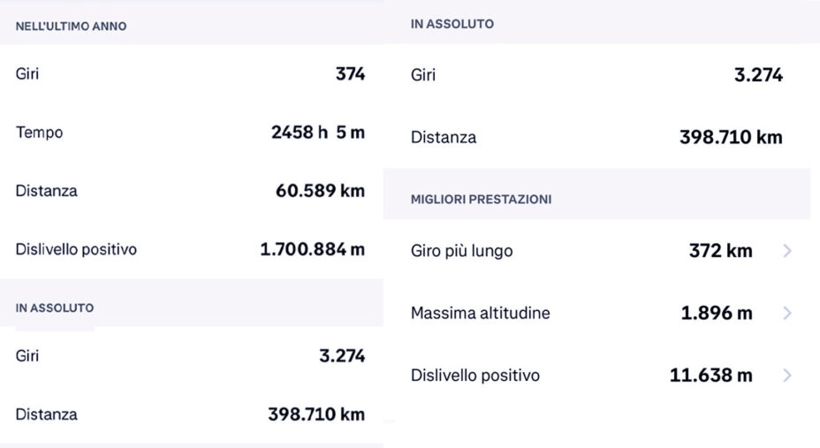Open Dislivello positivo under Migliori prestazioni
This screenshot has height=448, width=820.
click(596, 376)
